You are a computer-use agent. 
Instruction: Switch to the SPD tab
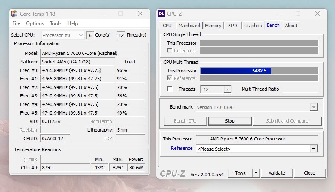click(232, 26)
